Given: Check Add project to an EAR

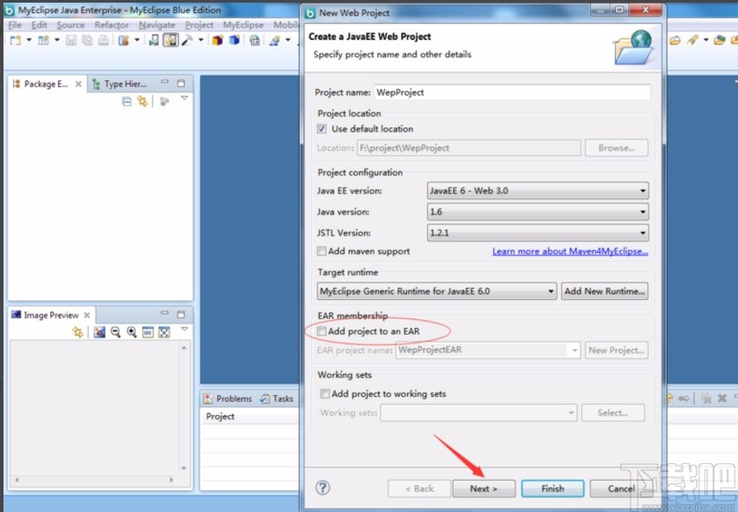Looking at the screenshot, I should [322, 331].
